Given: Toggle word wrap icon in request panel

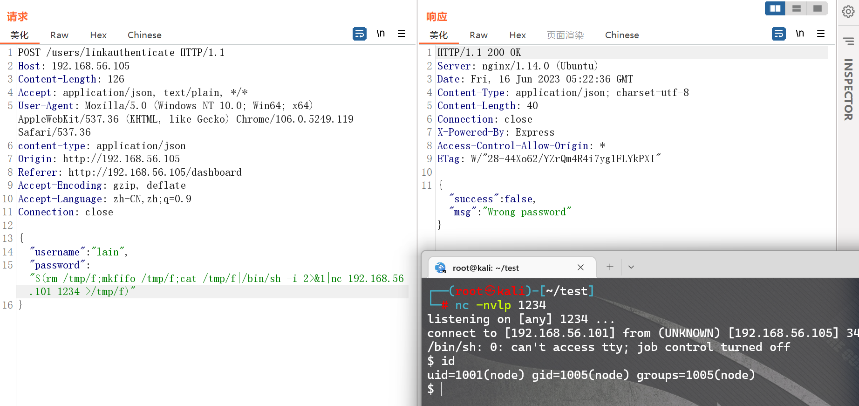Looking at the screenshot, I should (360, 34).
